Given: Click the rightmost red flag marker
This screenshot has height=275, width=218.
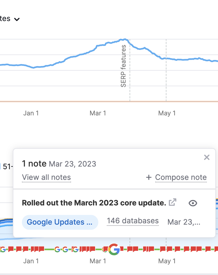Looking at the screenshot, I should 216,249.
